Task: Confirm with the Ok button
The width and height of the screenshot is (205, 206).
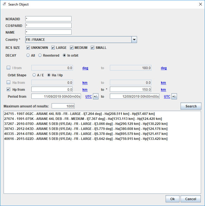Action: (x=172, y=199)
